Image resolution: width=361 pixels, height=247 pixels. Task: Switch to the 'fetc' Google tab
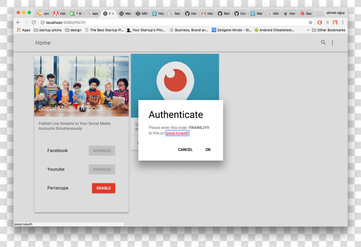pyautogui.click(x=174, y=14)
